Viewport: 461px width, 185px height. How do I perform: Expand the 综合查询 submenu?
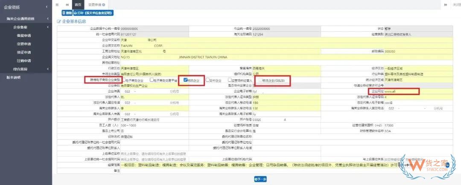[x=26, y=69]
